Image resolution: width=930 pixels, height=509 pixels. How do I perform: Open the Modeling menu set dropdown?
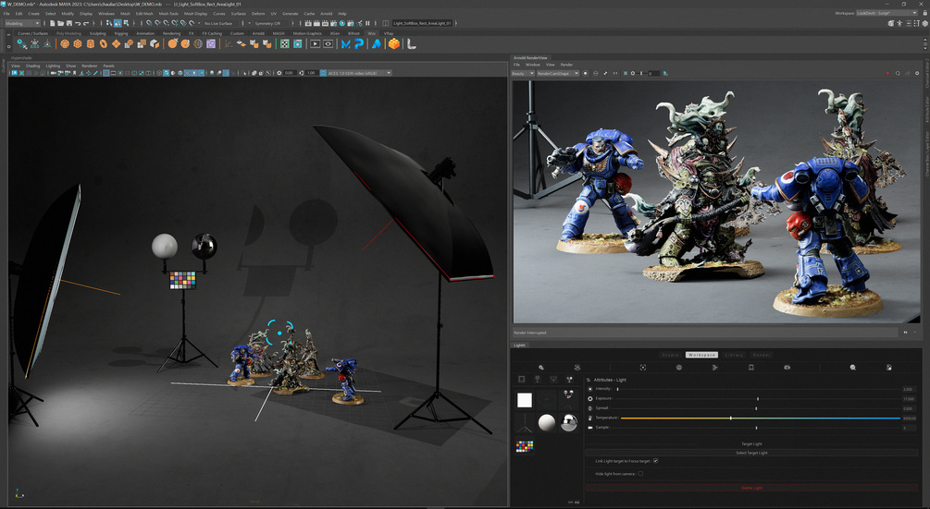22,23
